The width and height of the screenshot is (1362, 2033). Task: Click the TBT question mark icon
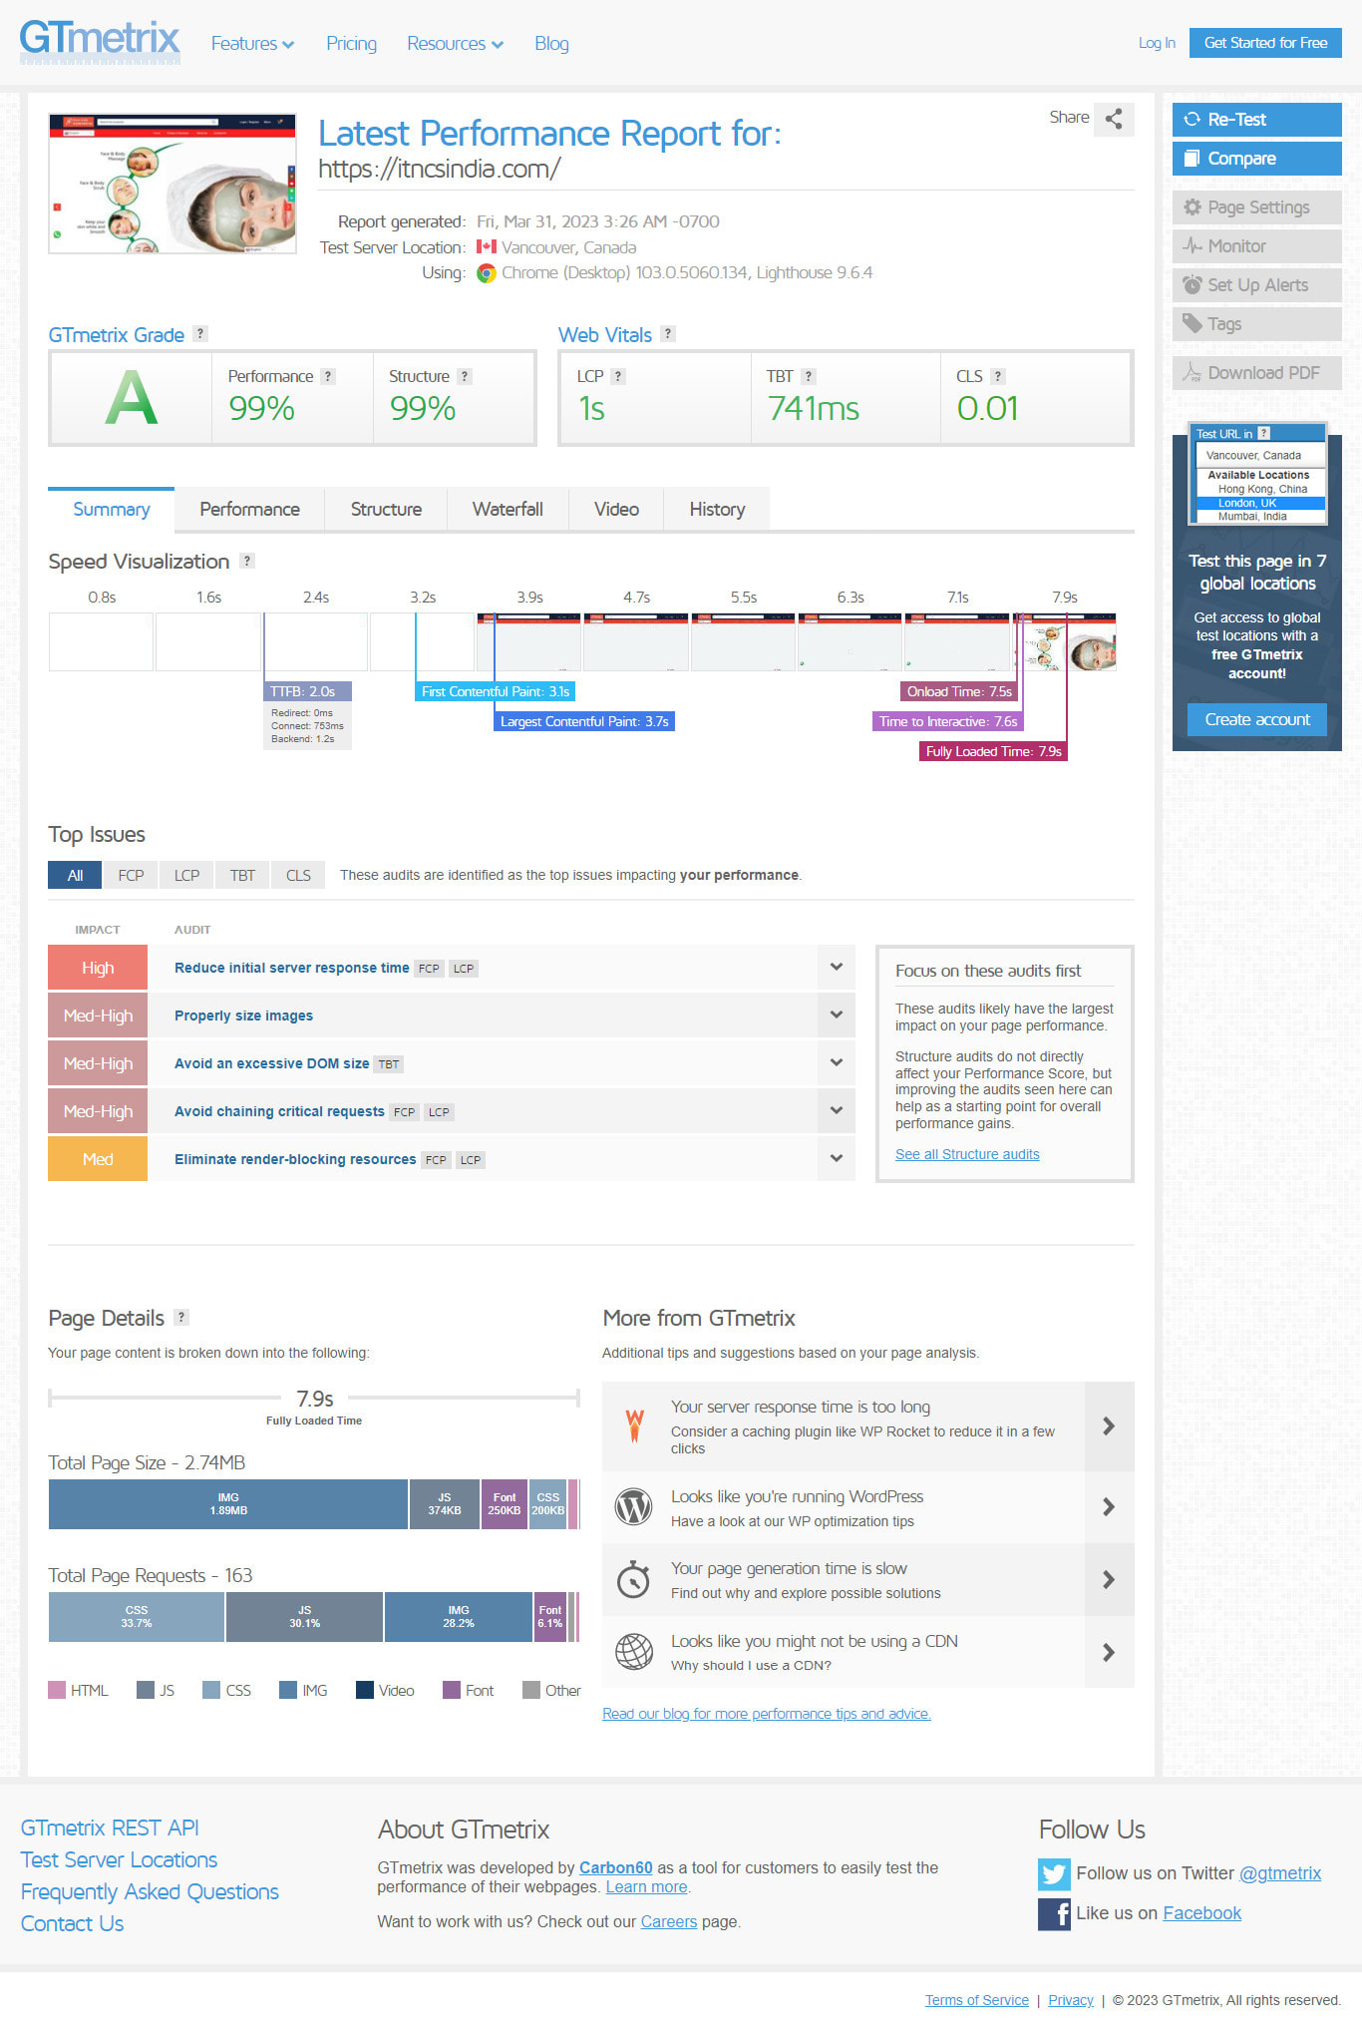click(809, 376)
